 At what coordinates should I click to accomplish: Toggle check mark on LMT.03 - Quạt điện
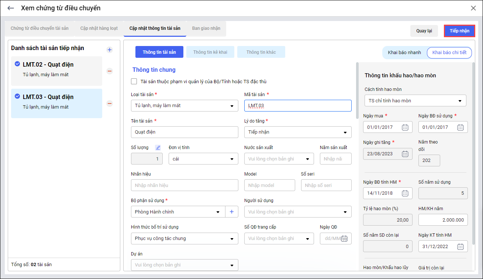point(17,96)
